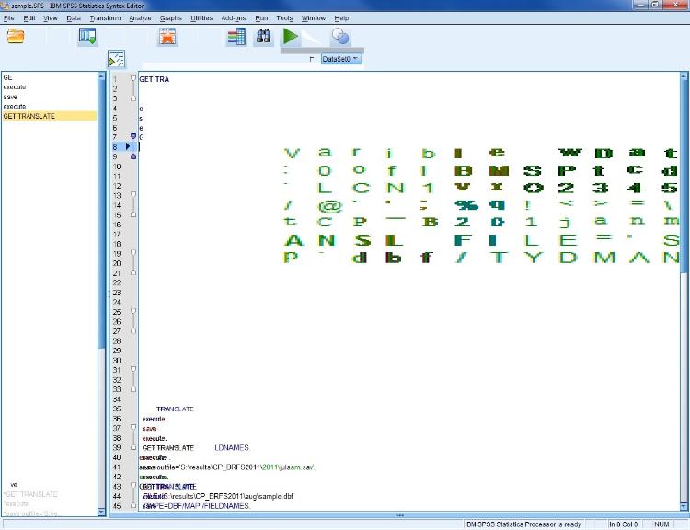Viewport: 690px width, 530px height.
Task: Click the Go to Data icon with star
Action: (167, 37)
